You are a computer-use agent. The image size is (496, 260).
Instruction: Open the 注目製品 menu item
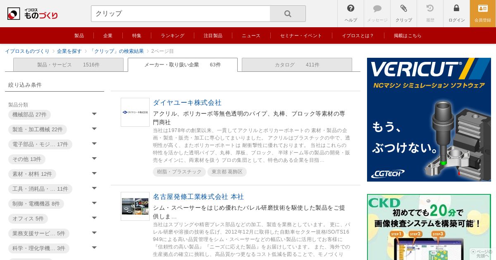point(213,35)
